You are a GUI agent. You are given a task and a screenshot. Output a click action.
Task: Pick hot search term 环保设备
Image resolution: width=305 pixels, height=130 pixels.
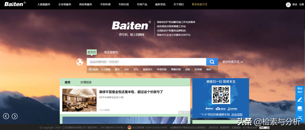point(162,69)
